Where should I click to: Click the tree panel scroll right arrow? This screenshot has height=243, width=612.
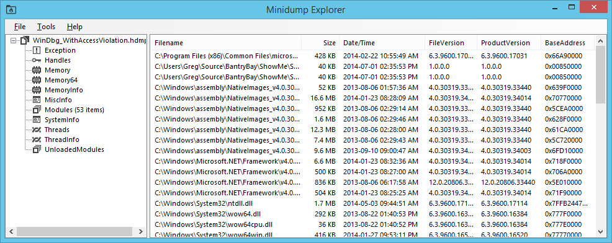click(x=141, y=231)
